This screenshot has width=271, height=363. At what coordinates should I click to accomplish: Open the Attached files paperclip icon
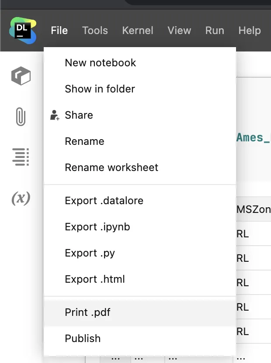pos(21,116)
